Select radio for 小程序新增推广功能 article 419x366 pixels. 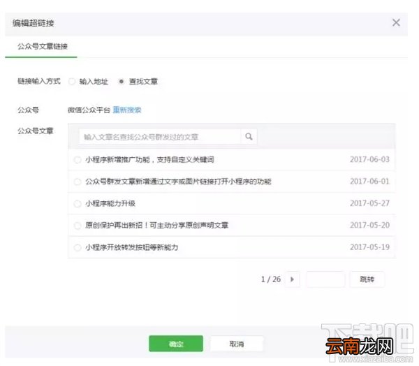point(78,160)
